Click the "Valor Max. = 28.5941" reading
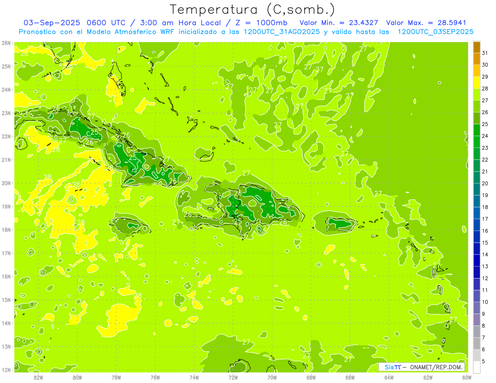This screenshot has height=383, width=496. (x=426, y=23)
